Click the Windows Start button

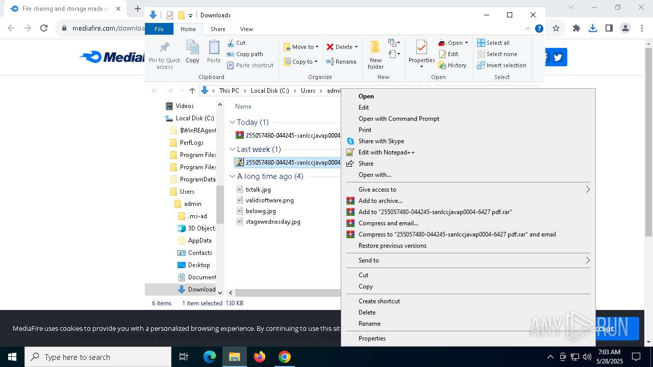pos(12,357)
